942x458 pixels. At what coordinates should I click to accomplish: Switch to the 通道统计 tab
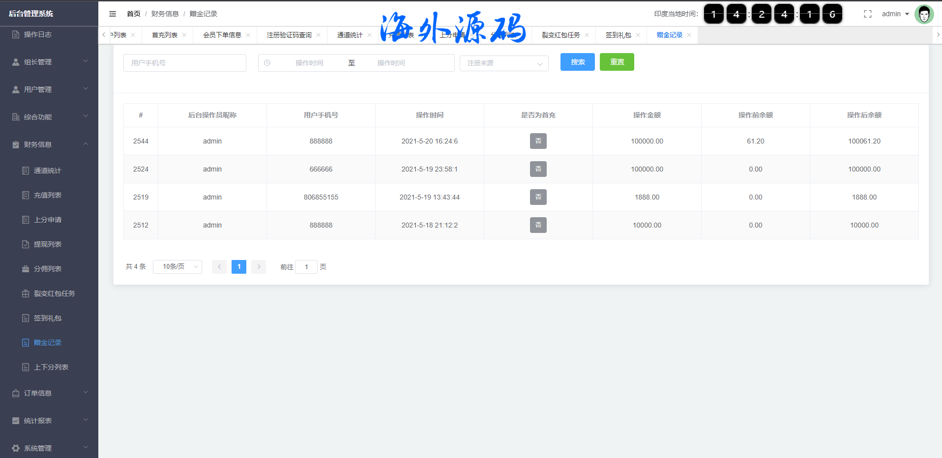pos(350,35)
